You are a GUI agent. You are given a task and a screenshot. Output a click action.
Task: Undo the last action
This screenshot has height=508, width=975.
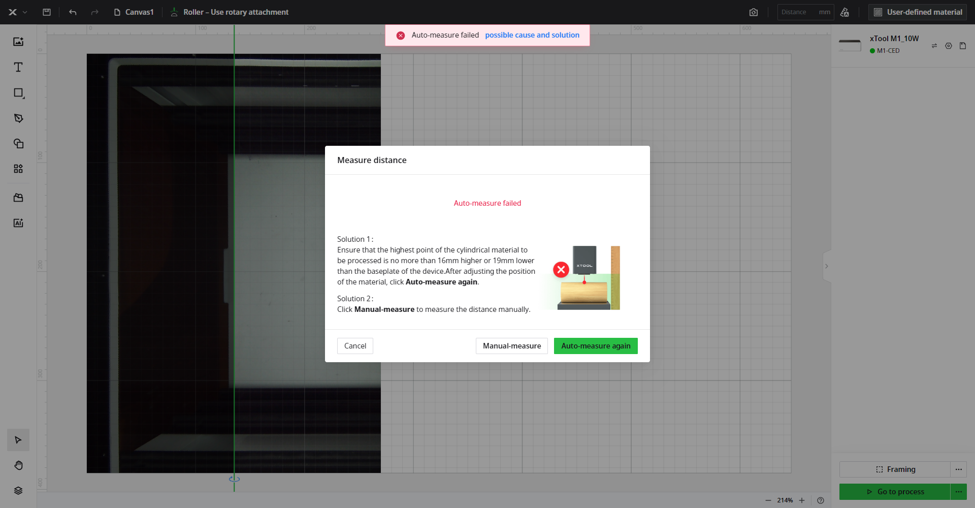pos(73,12)
